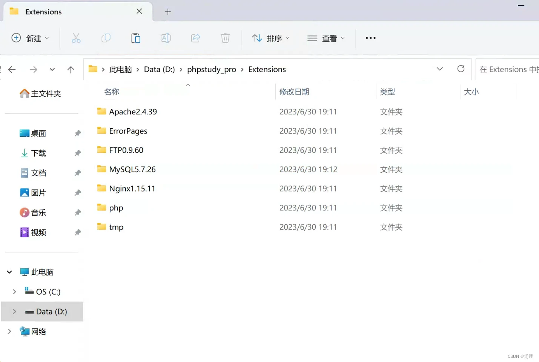Viewport: 539px width, 362px height.
Task: Sort by 类型 column header
Action: (388, 92)
